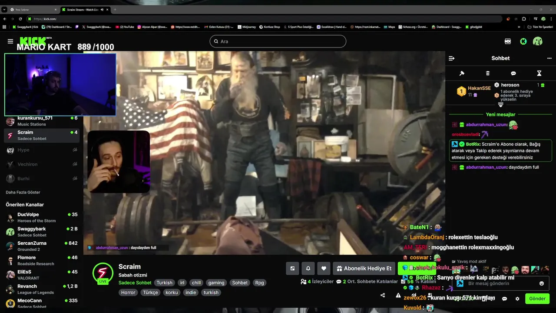Click the warning report icon
556x313 pixels.
point(398,295)
